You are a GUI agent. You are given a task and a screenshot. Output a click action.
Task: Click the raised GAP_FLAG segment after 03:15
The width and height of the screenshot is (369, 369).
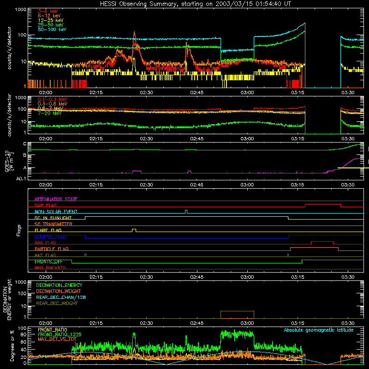[x=323, y=204]
